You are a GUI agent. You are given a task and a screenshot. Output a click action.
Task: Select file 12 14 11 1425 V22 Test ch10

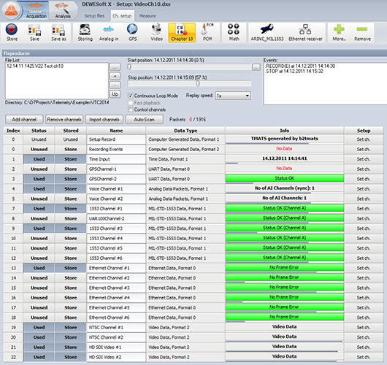click(x=35, y=66)
